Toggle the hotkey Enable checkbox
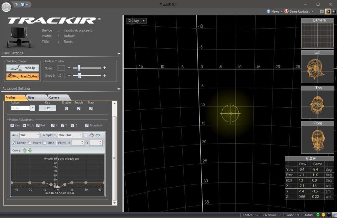The image size is (337, 218). [66, 109]
